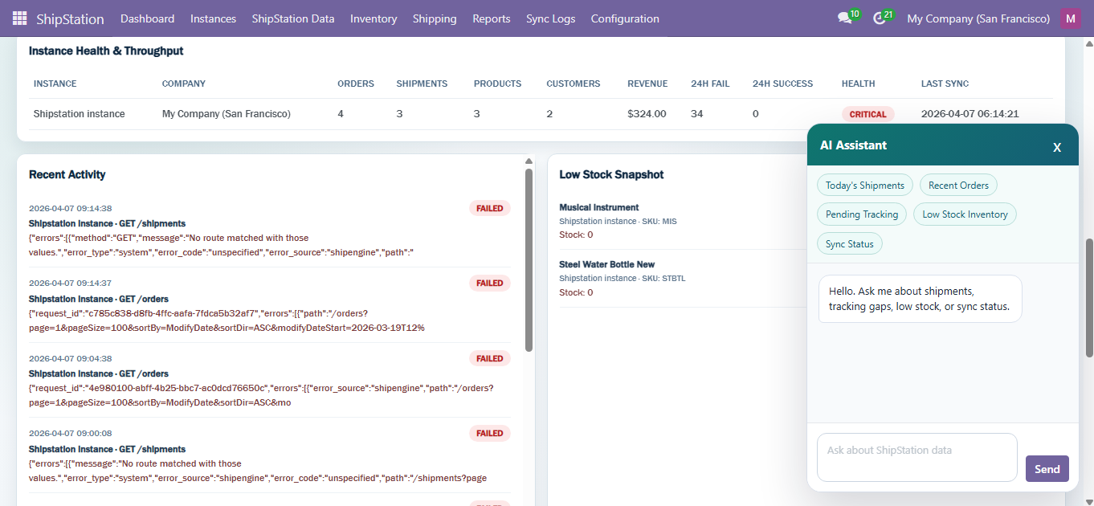Screen dimensions: 1094x506
Task: Open the activities clock icon
Action: click(879, 18)
